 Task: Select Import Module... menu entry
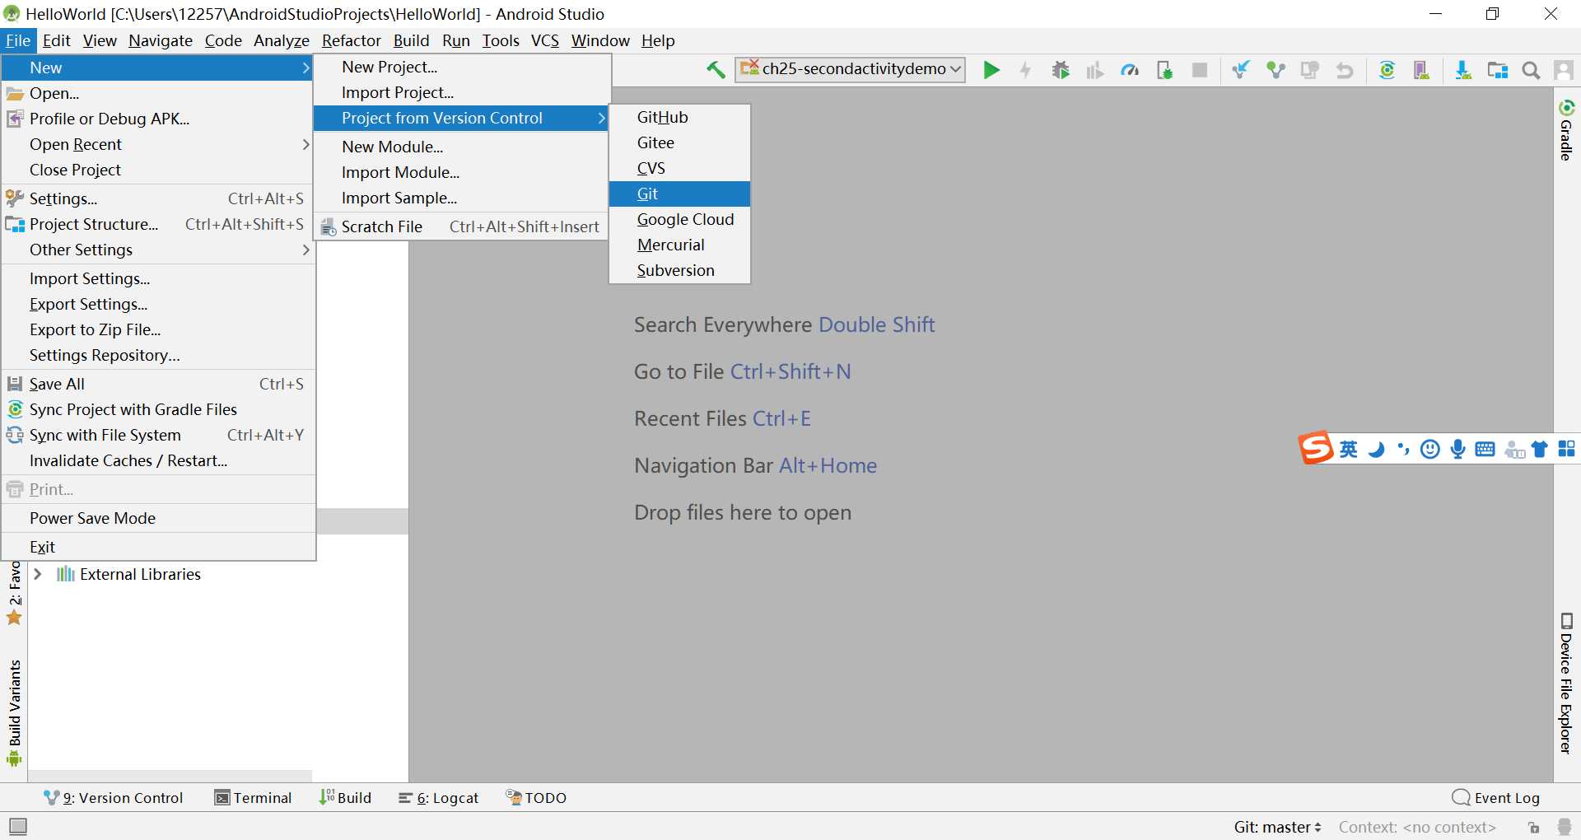462,172
